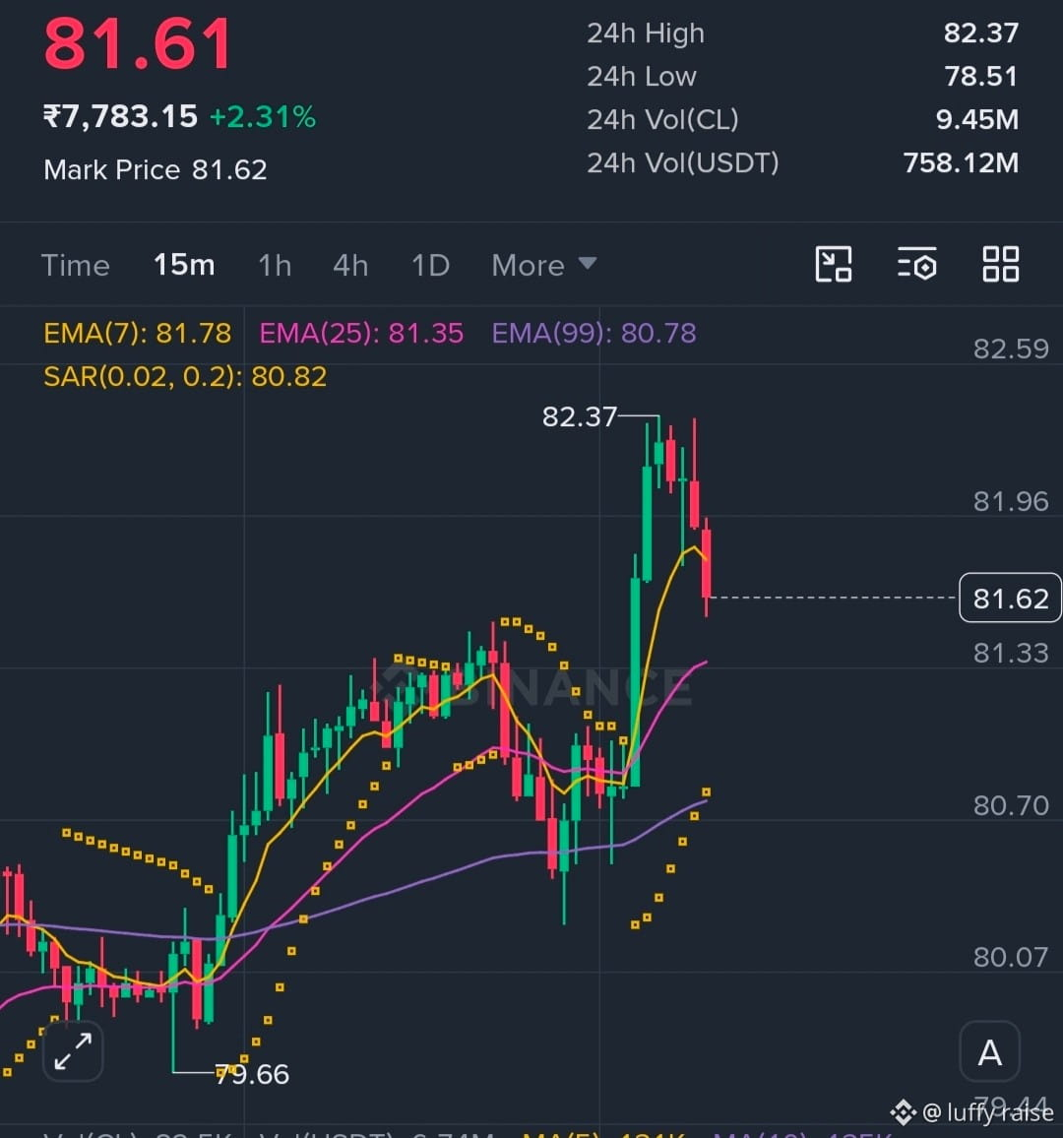This screenshot has width=1063, height=1138.
Task: Tap the 80.07 price axis label
Action: (1011, 957)
